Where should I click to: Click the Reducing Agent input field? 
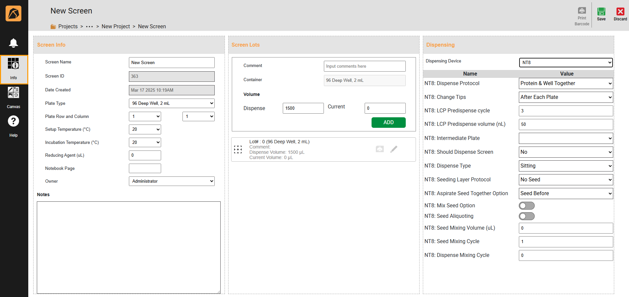point(145,155)
